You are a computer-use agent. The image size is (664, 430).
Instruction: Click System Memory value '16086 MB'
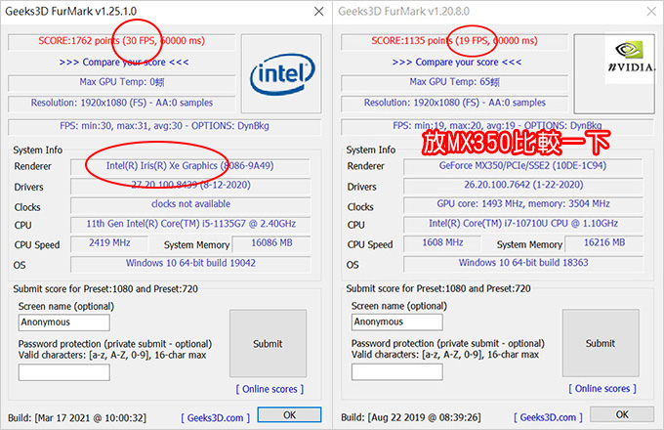tap(271, 242)
